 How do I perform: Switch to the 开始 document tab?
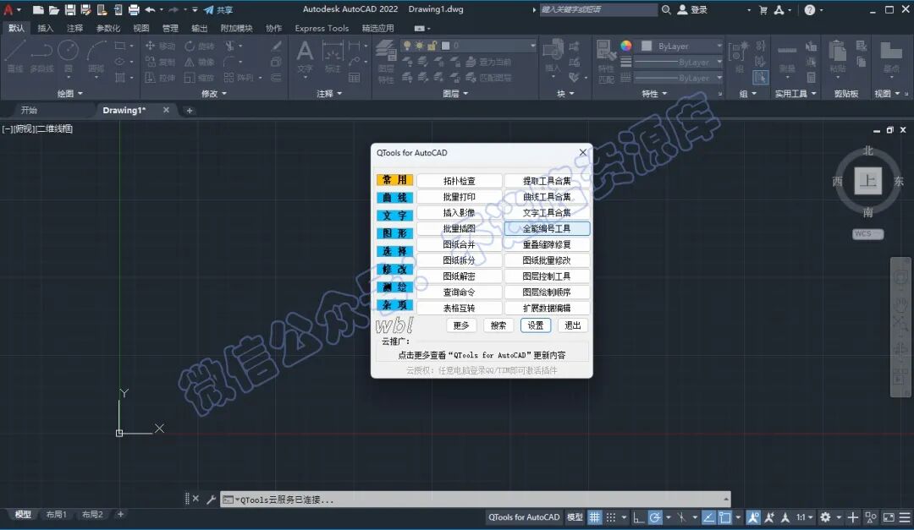29,110
